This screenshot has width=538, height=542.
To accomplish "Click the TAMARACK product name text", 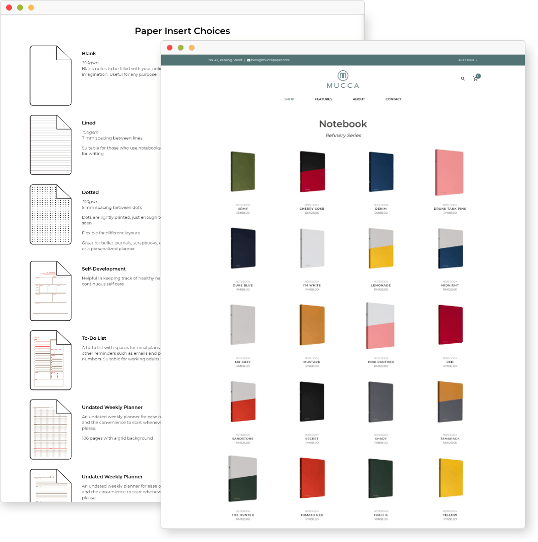I will point(450,439).
